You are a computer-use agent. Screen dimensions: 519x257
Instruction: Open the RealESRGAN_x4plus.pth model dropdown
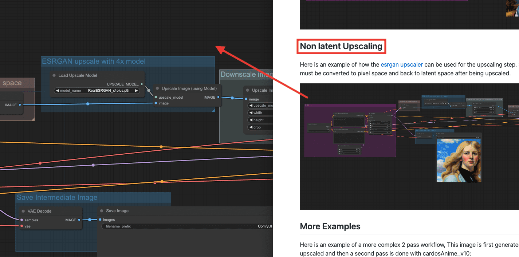coord(108,91)
